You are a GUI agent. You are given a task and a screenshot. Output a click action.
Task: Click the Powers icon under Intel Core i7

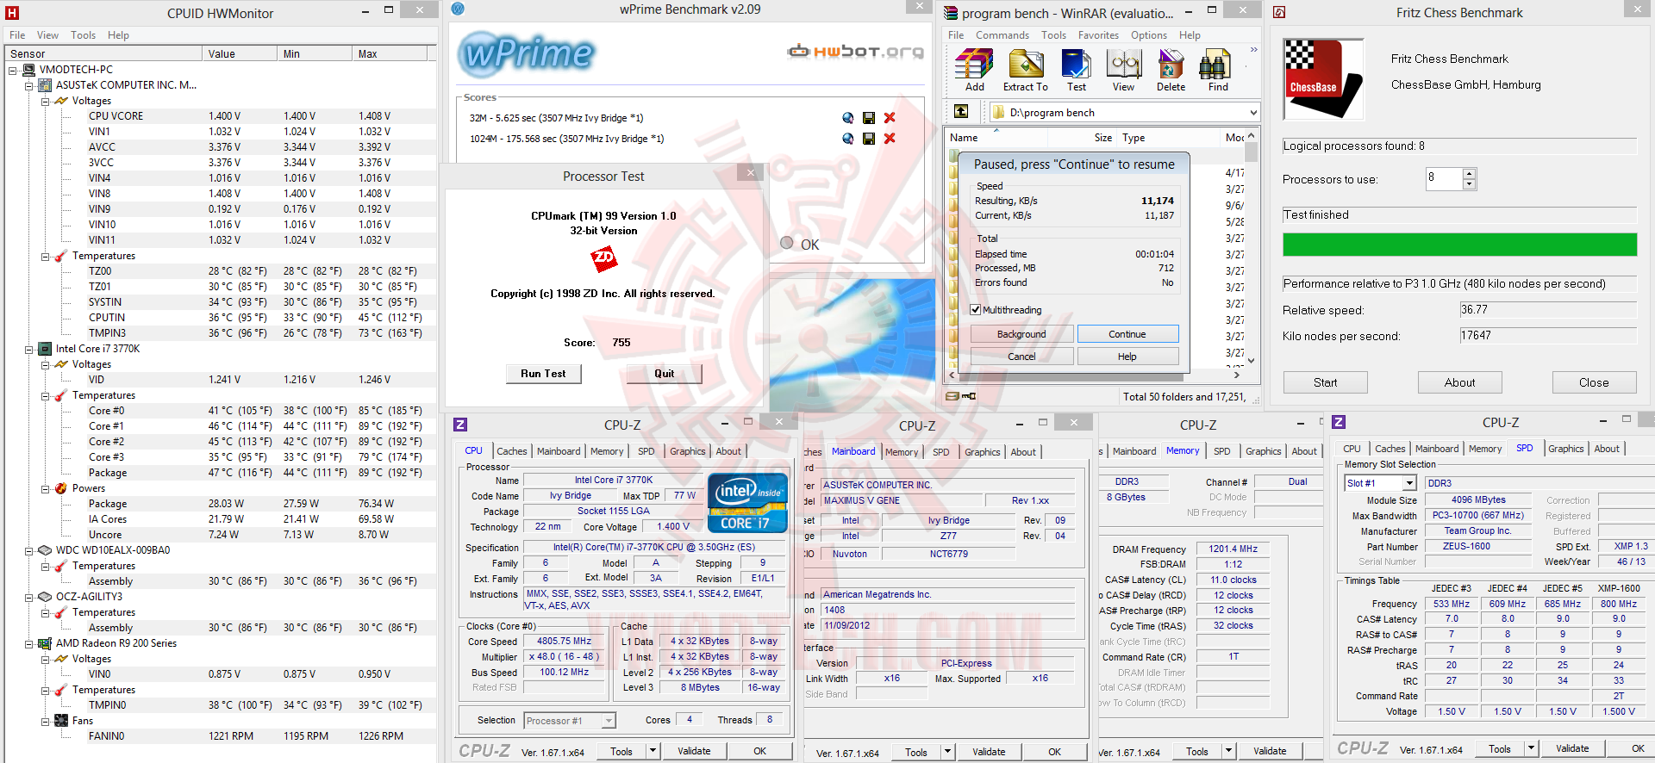tap(61, 488)
